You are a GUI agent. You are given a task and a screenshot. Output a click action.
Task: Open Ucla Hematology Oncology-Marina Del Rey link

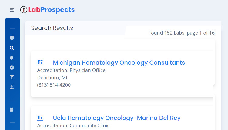coord(117,118)
